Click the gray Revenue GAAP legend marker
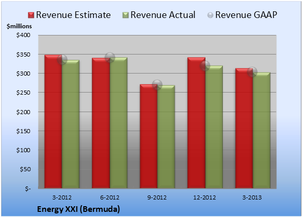 [x=211, y=15]
